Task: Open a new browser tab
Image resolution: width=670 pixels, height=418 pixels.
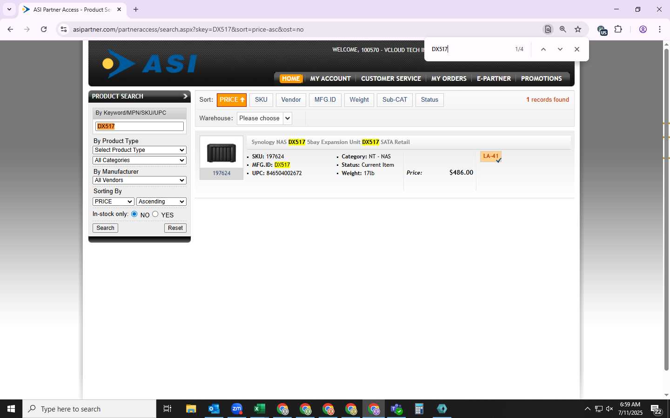Action: point(136,9)
